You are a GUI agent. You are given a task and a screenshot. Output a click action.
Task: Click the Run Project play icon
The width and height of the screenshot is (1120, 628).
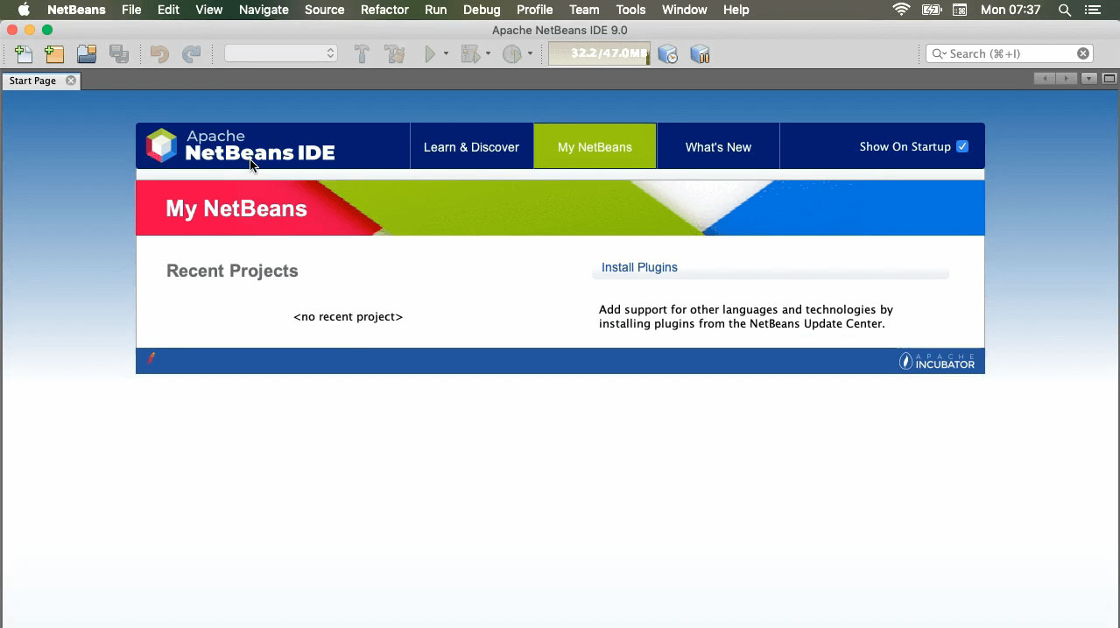point(430,54)
